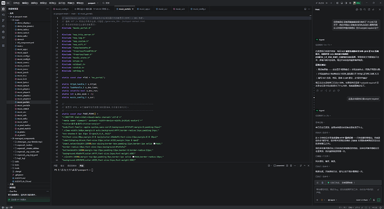Open the bottom-most icon in the activity bar

3,46
